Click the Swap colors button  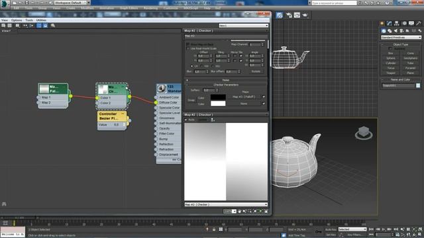click(191, 100)
